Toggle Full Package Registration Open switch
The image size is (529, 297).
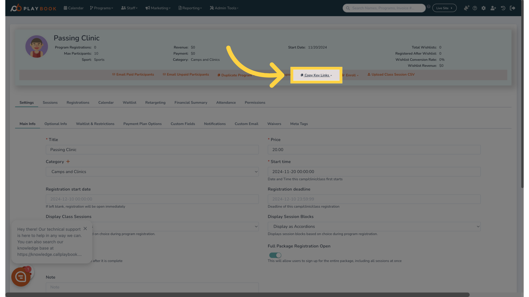(x=275, y=255)
